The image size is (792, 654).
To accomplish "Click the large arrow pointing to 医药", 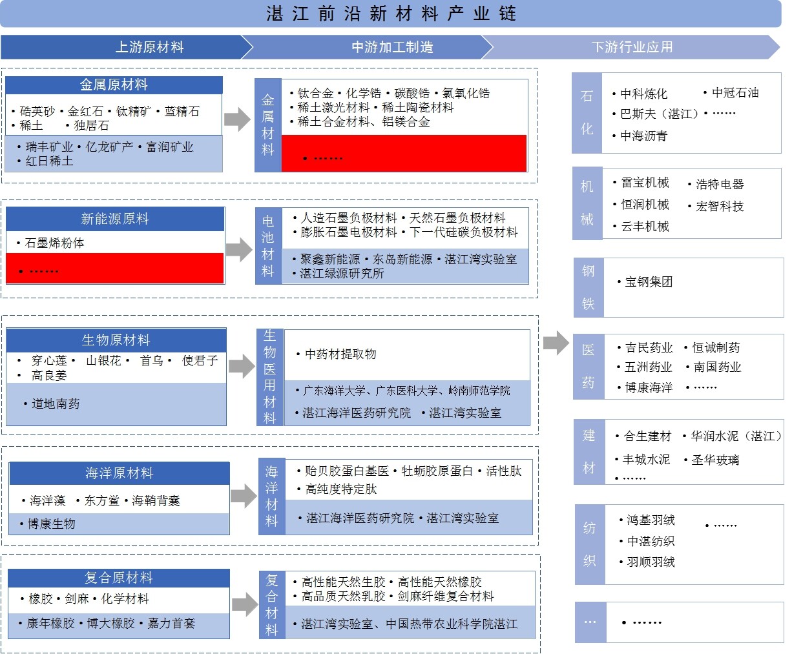I will 556,342.
